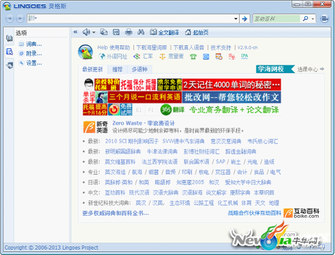Open 牛津法律词典 link
Screen dimensions: 335x255
click(162, 151)
